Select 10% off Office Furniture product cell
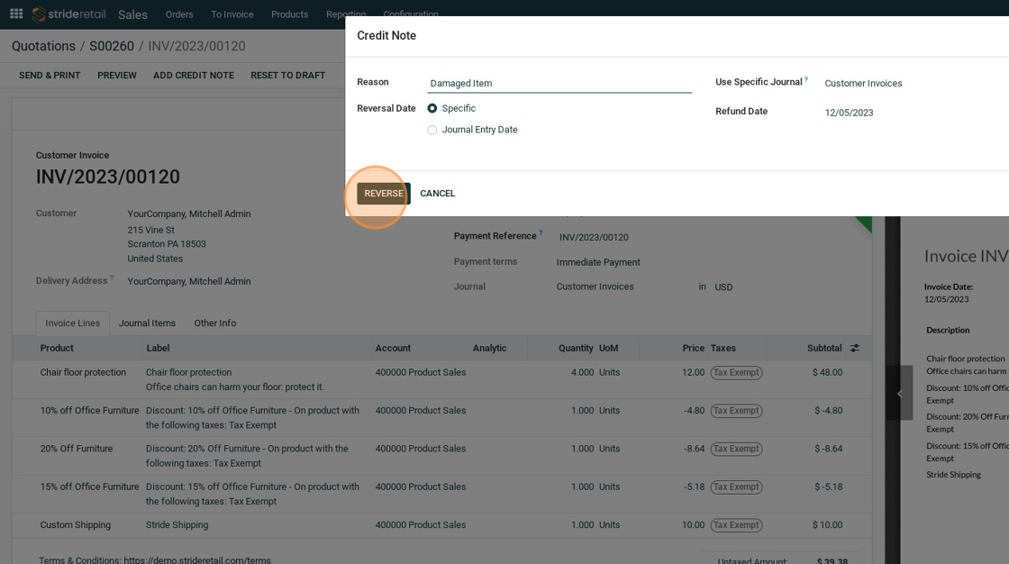This screenshot has width=1009, height=564. pos(89,410)
